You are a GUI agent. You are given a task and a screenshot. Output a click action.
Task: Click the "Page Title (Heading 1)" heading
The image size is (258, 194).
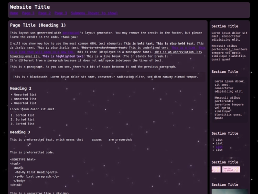(x=38, y=25)
